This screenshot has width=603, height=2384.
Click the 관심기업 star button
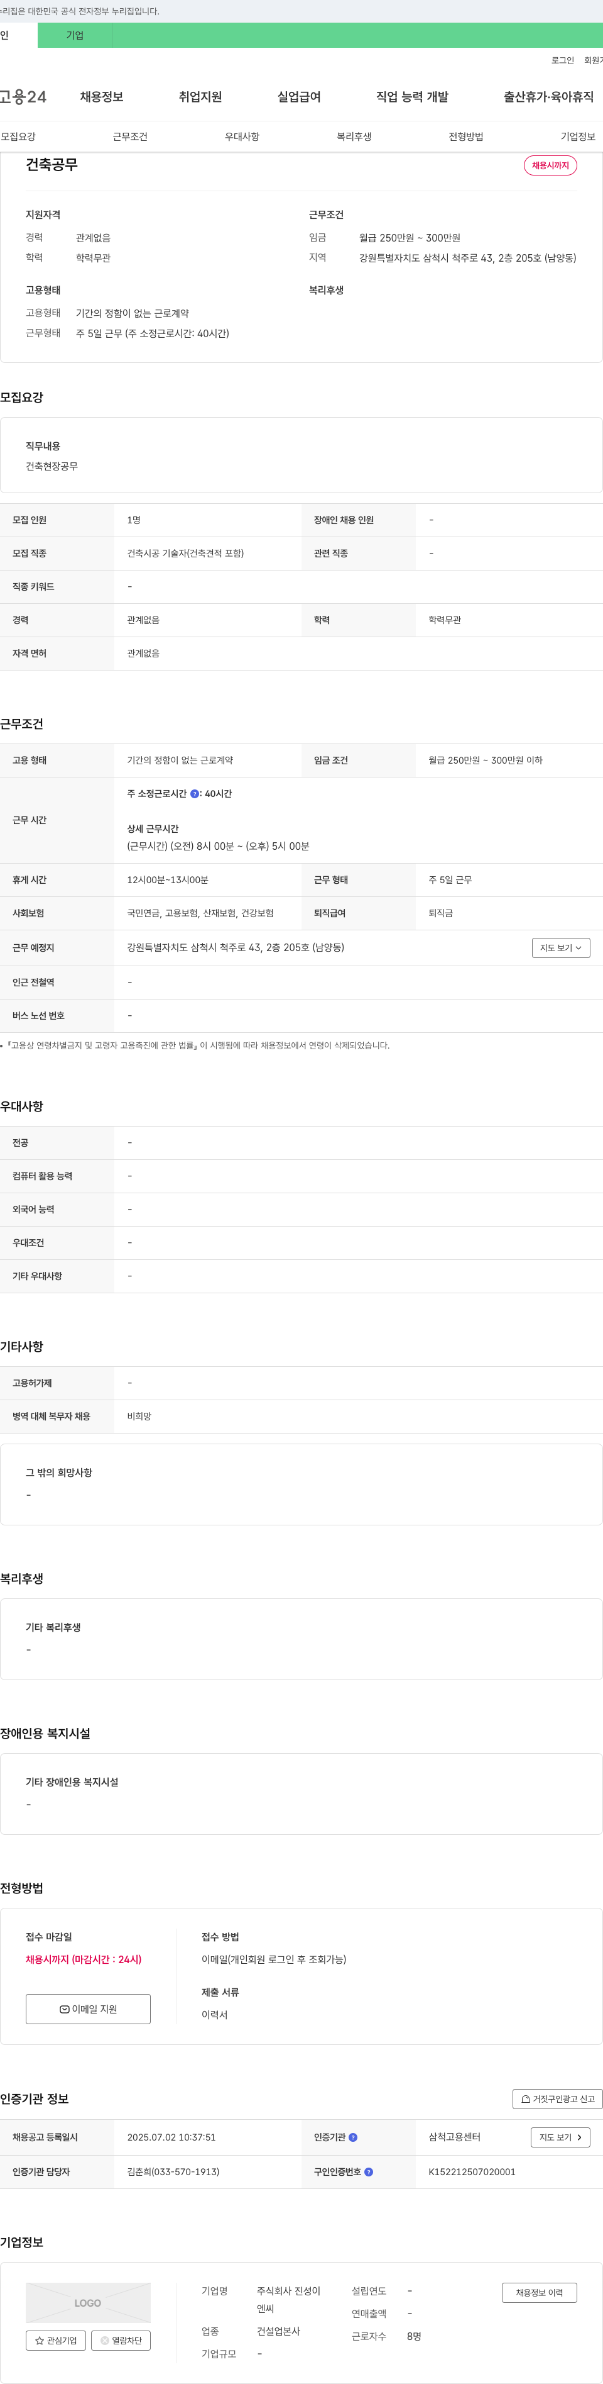[55, 2341]
